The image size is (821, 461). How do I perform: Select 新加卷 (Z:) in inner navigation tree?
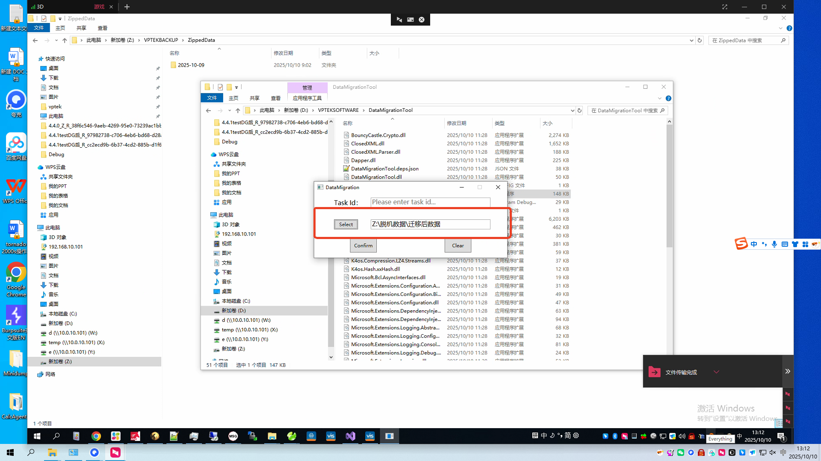pos(233,349)
